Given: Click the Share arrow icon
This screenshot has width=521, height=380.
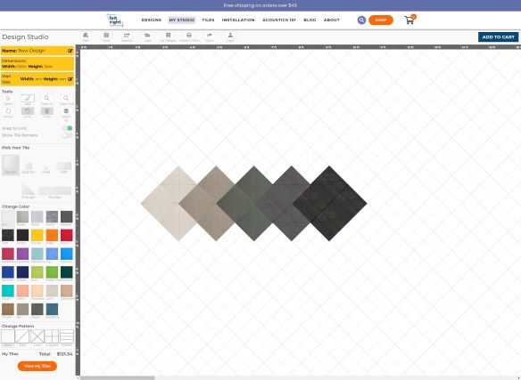Looking at the screenshot, I should click(x=210, y=35).
